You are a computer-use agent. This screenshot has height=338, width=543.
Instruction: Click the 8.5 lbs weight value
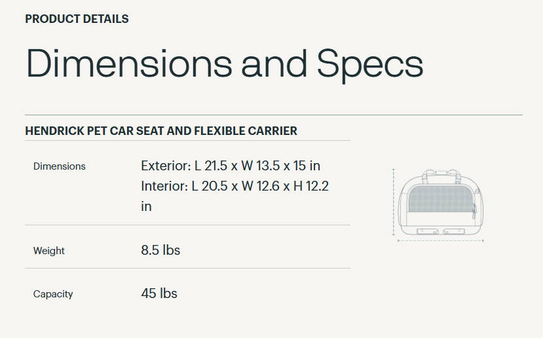(x=160, y=250)
